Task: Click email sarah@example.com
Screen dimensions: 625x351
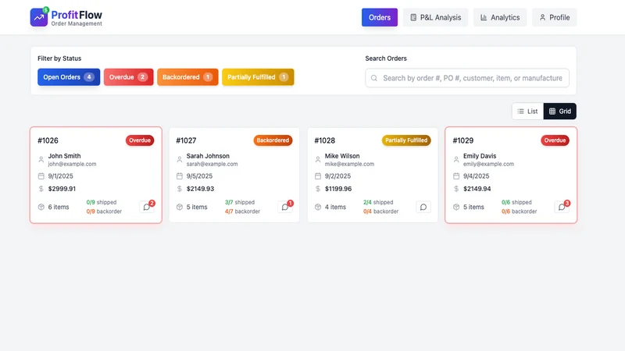Action: (x=212, y=164)
